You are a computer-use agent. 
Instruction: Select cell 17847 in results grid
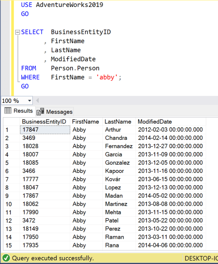(45, 130)
